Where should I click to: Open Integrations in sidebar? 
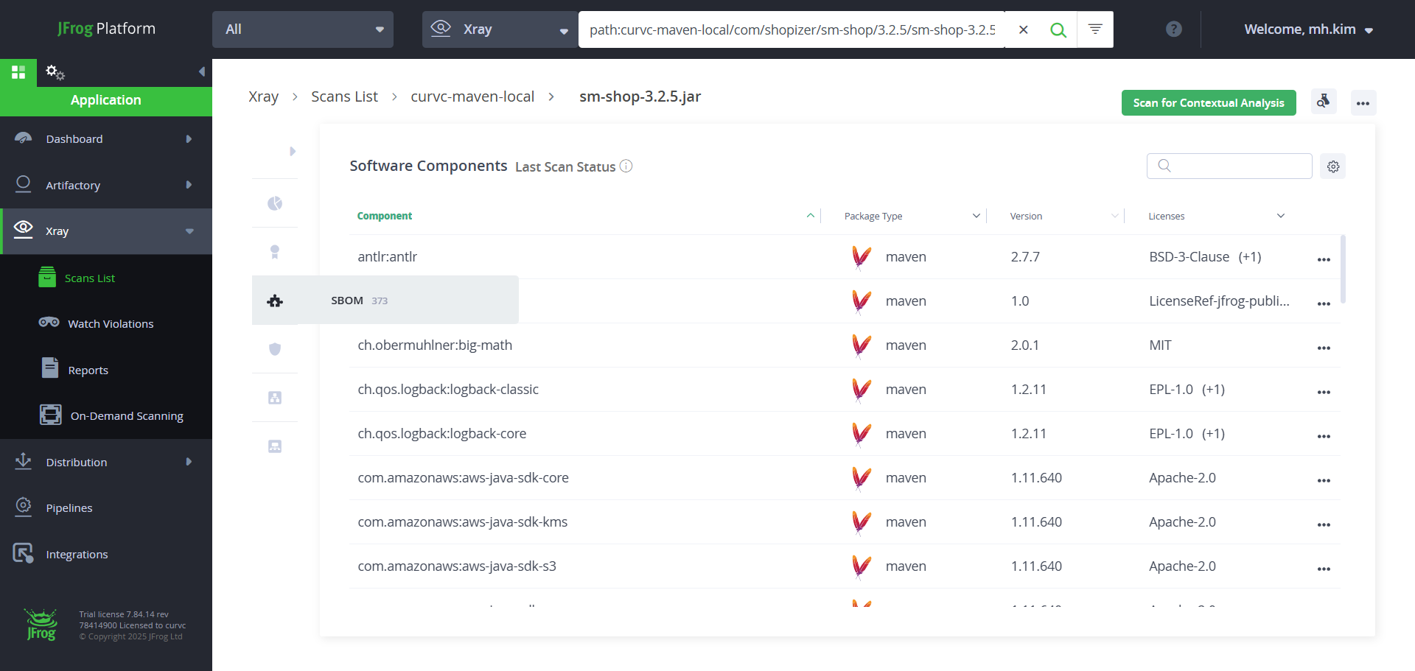click(x=77, y=554)
